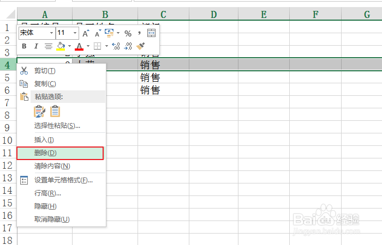Click cell C5 containing 销售
Screen dimensions: 382x245
pos(163,77)
